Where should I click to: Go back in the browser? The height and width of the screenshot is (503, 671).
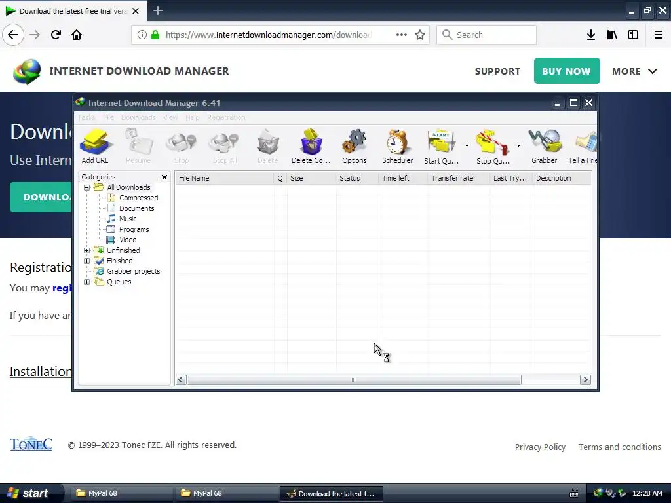pyautogui.click(x=13, y=35)
